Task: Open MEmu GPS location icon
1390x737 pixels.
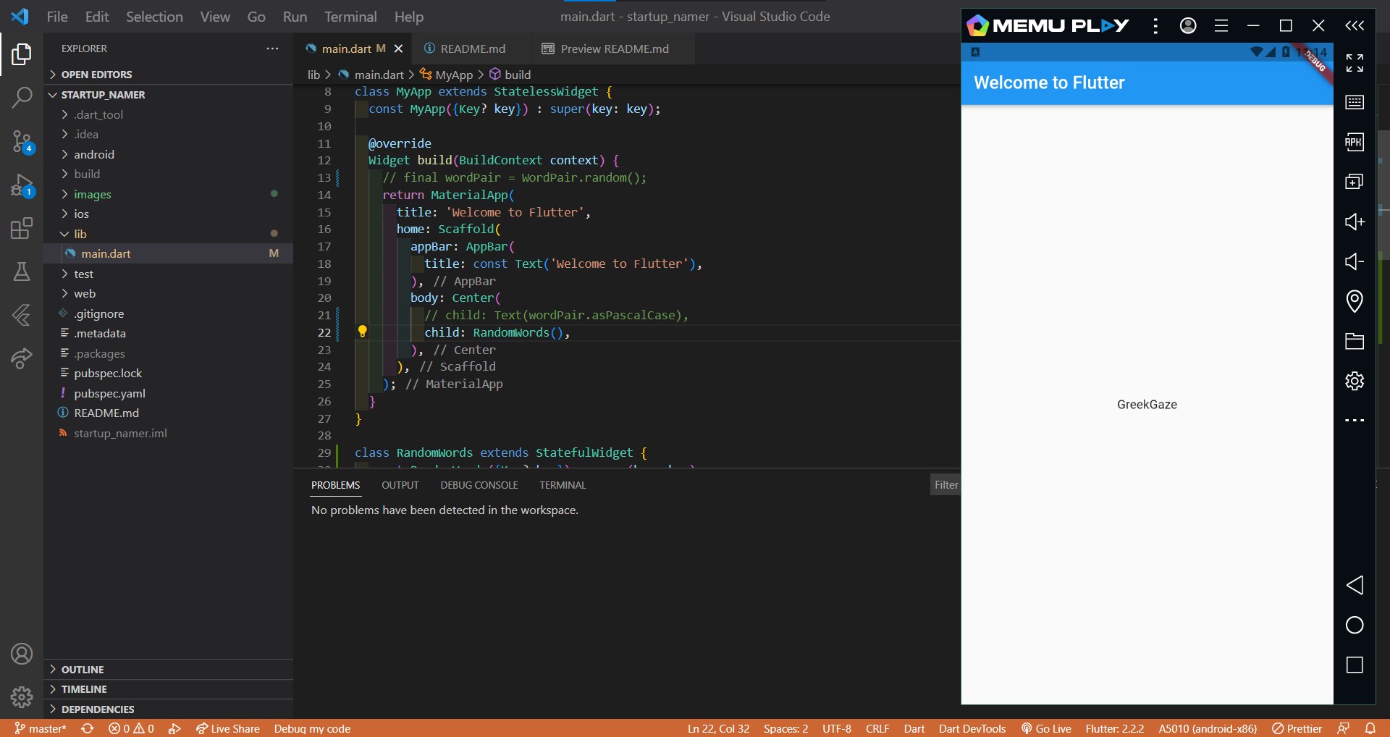Action: [1355, 301]
